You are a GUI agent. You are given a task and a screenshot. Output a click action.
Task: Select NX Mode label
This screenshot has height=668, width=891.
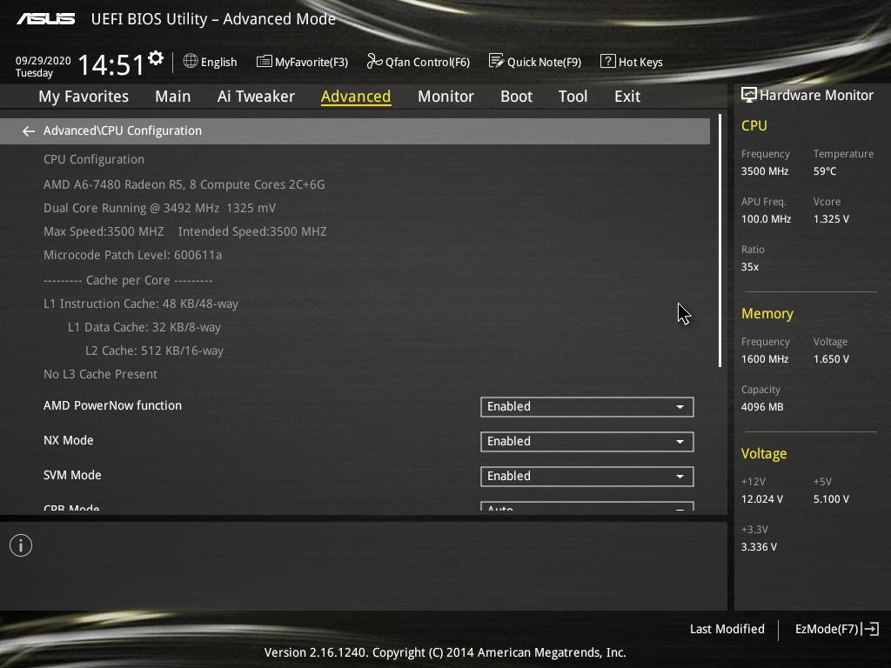click(x=68, y=440)
